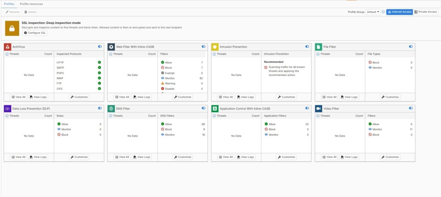Click the Intrusion Prevention shield icon

click(x=215, y=47)
